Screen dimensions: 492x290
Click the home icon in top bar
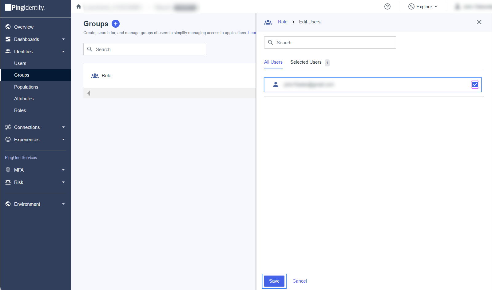coord(79,6)
